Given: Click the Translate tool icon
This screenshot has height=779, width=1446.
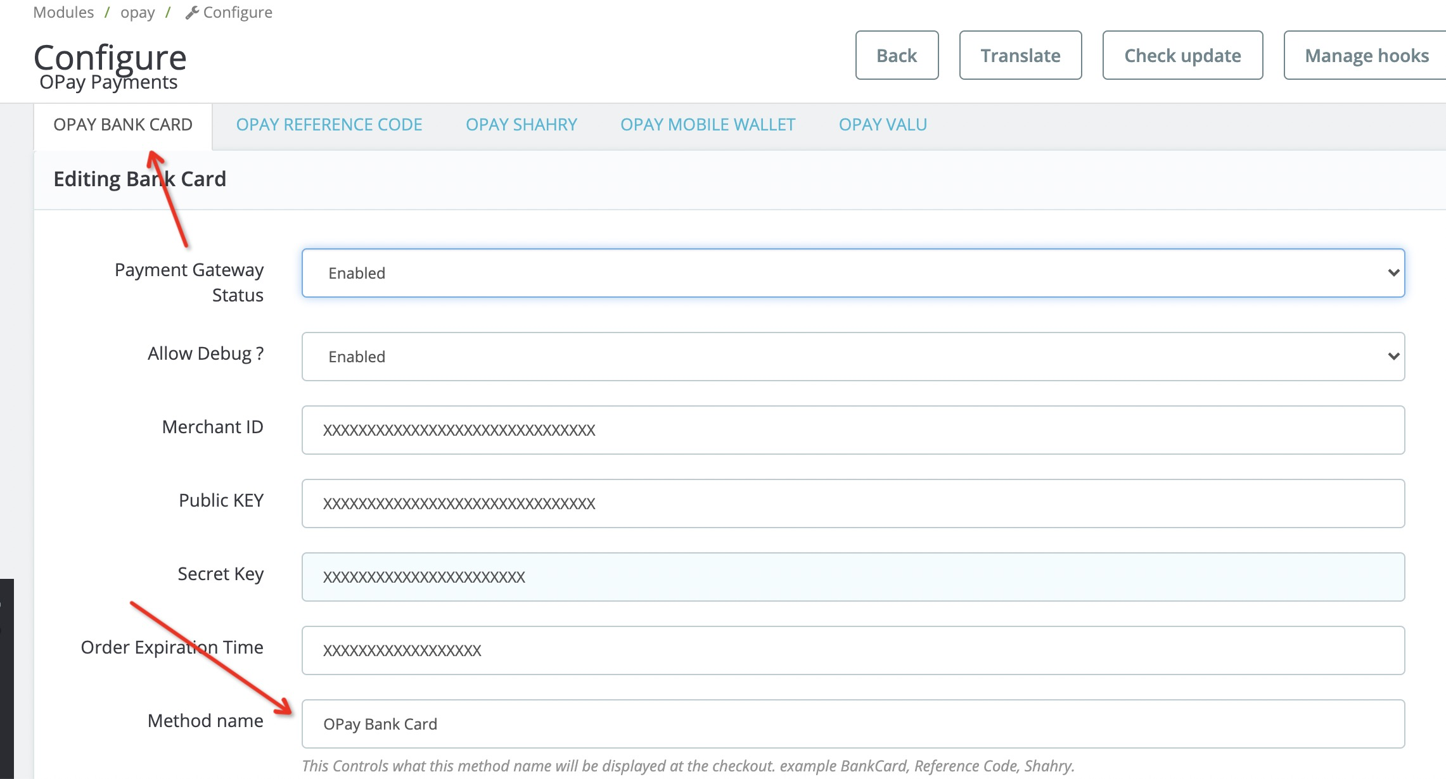Looking at the screenshot, I should coord(1020,54).
